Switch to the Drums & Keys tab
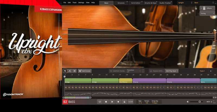Image resolution: width=217 pixels, height=112 pixels. pos(151,3)
